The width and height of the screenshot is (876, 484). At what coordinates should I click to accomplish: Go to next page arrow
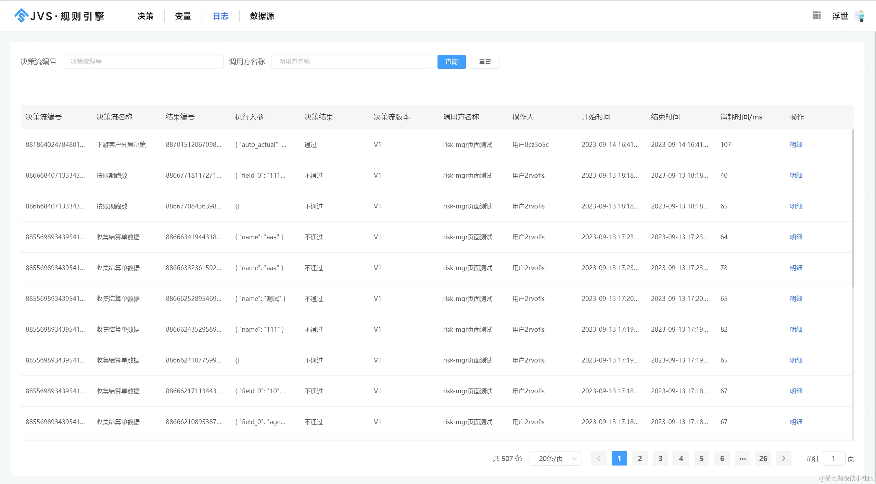[x=784, y=458]
